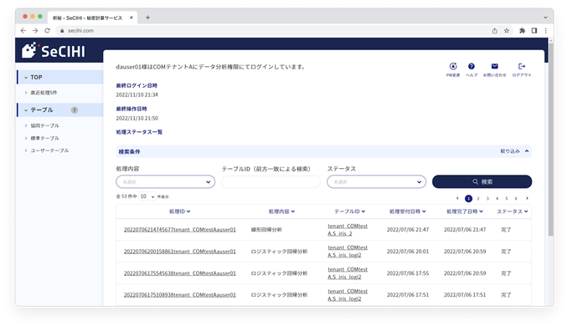
Task: Open table link in the 20:01 row
Action: pos(348,251)
